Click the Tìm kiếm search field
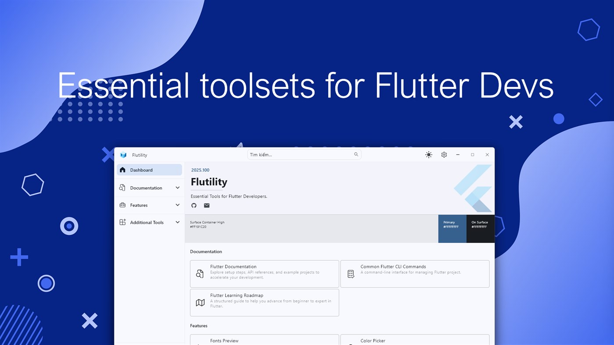Viewport: 614px width, 345px height. tap(304, 154)
